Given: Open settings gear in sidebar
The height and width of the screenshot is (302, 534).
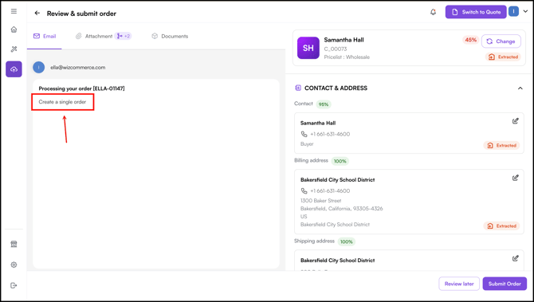Looking at the screenshot, I should 14,265.
